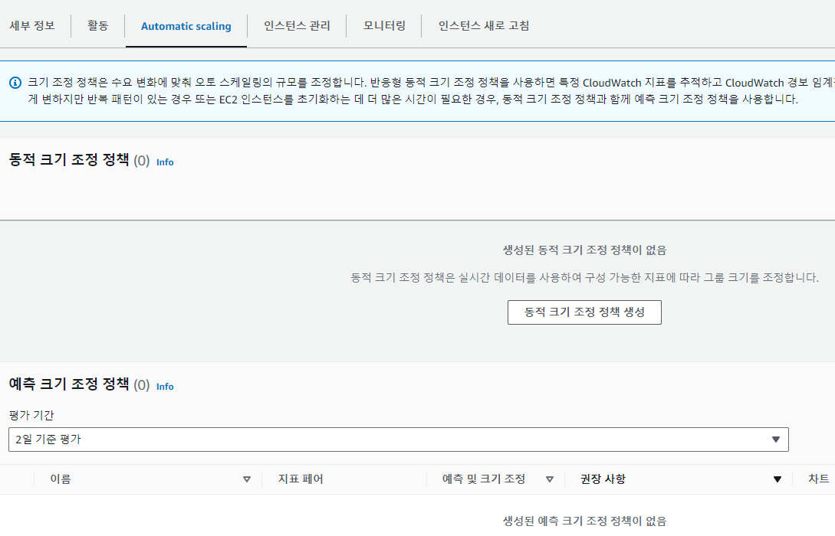
Task: Click the 권장 사항 column header text
Action: click(x=603, y=479)
